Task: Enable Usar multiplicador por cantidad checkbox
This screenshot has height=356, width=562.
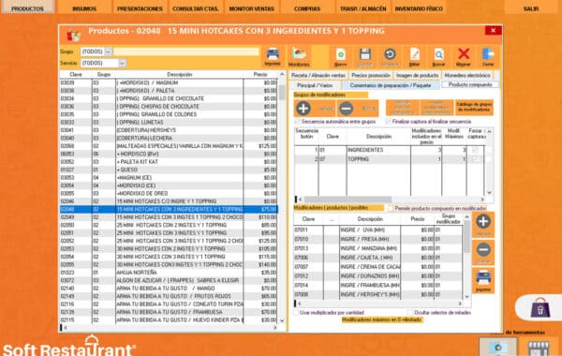Action: pyautogui.click(x=296, y=313)
